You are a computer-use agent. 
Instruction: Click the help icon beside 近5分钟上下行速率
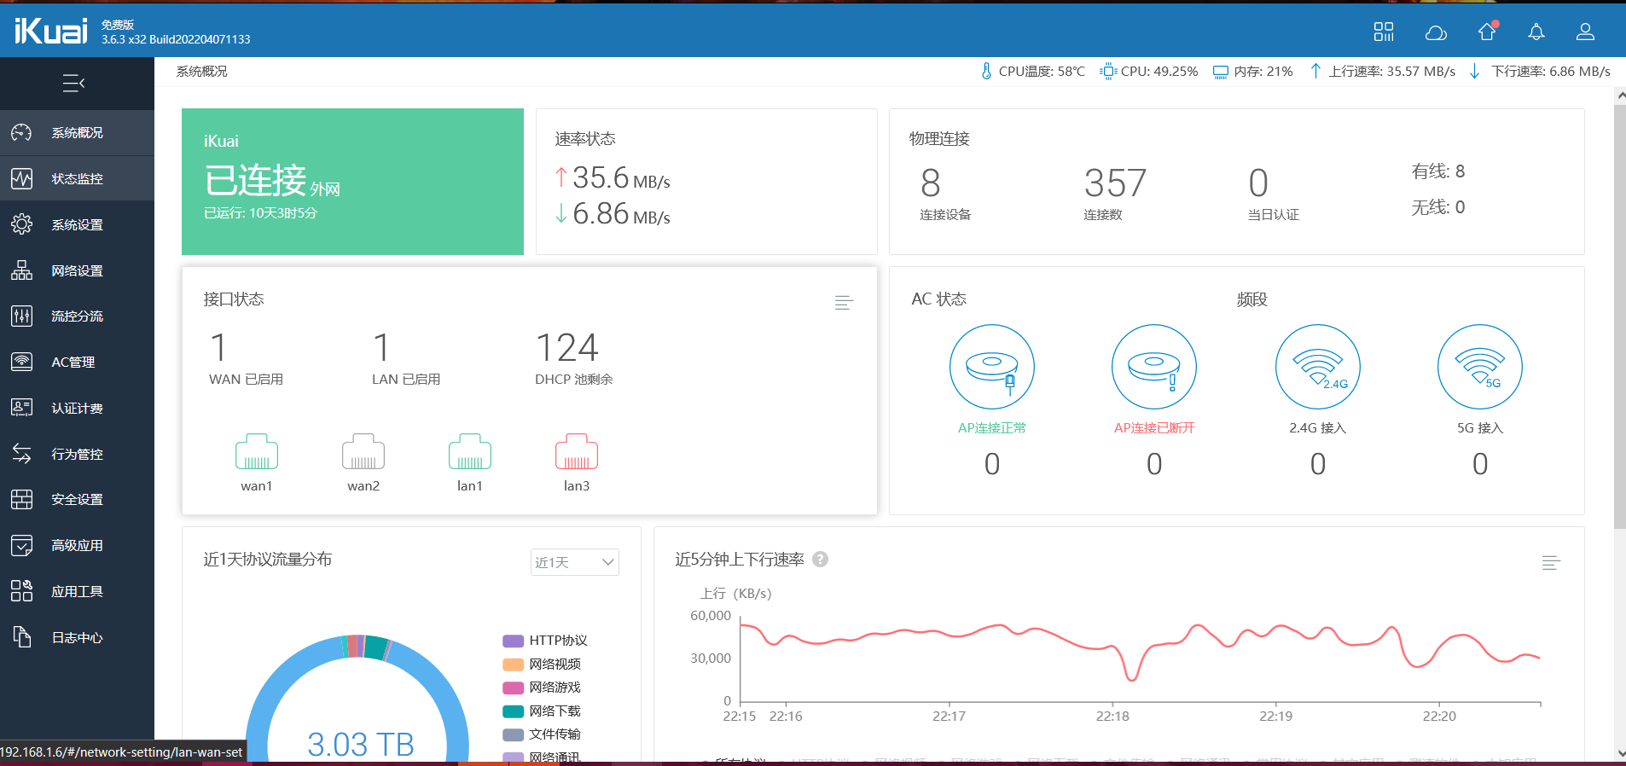point(821,560)
